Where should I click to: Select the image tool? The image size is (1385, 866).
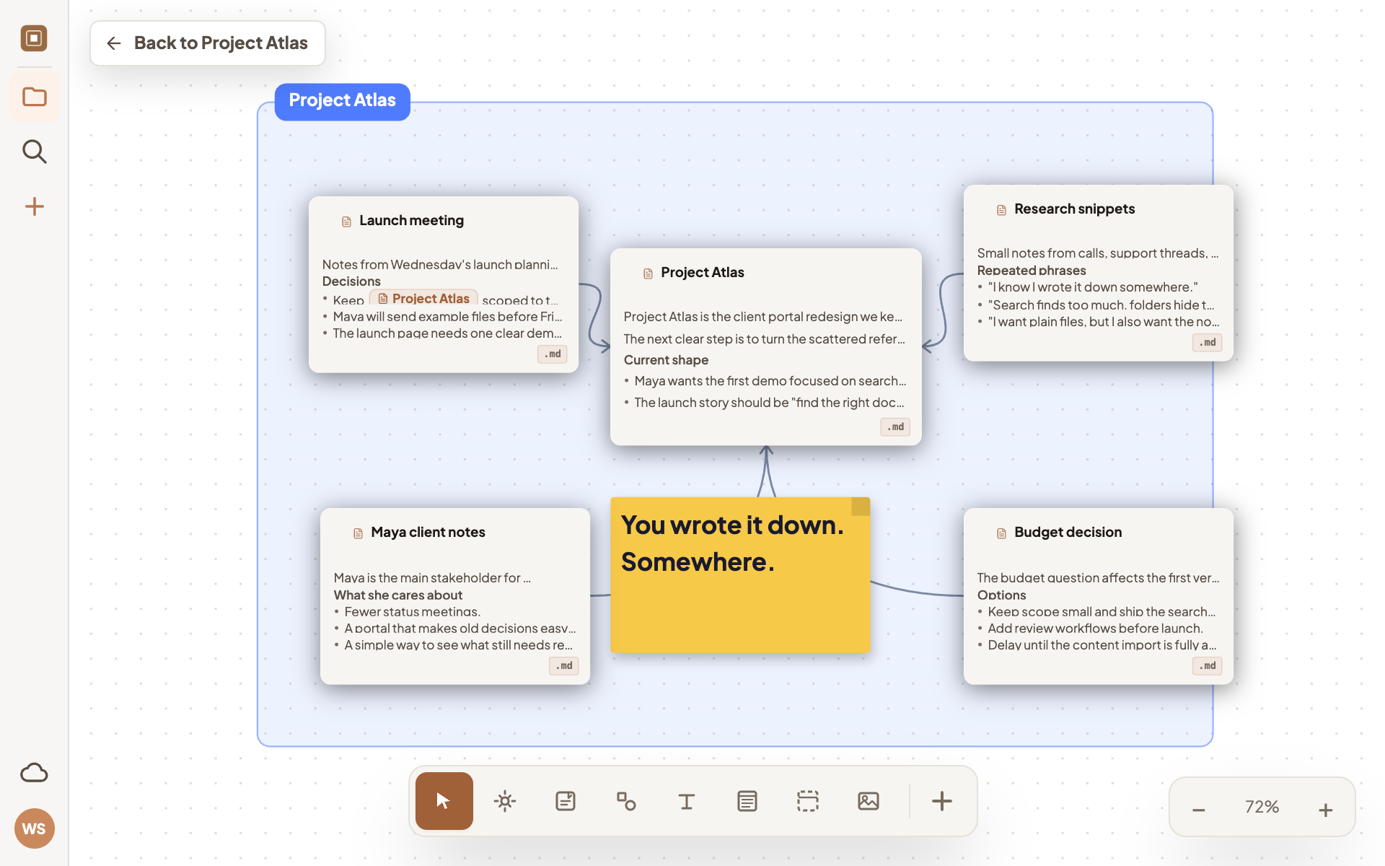pos(869,801)
